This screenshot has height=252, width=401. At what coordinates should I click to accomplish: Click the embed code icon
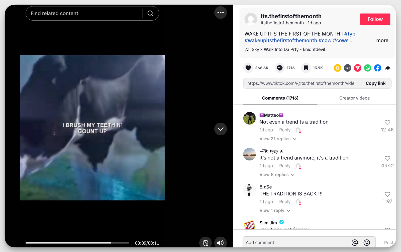[x=347, y=68]
